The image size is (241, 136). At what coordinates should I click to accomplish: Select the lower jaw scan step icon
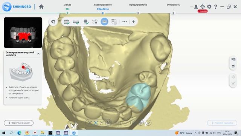point(76,22)
